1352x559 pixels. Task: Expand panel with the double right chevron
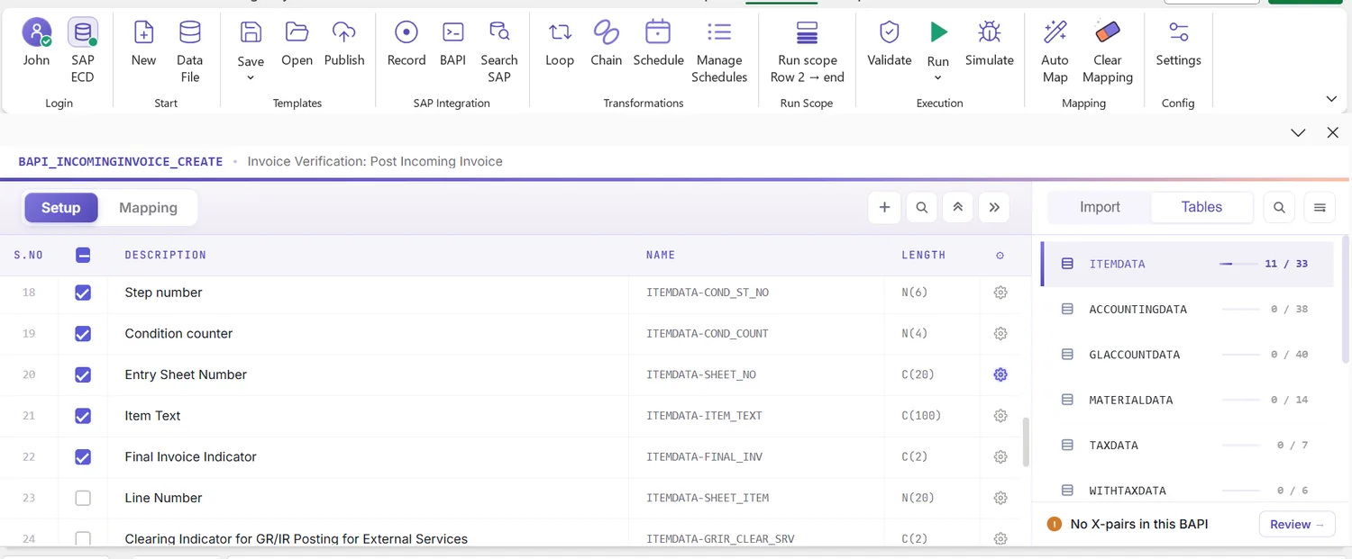click(x=994, y=207)
